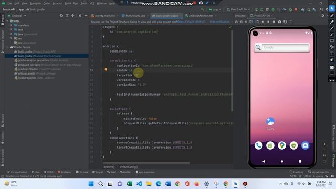The image size is (336, 189).
Task: Click the Google search field on emulator
Action: tap(282, 48)
